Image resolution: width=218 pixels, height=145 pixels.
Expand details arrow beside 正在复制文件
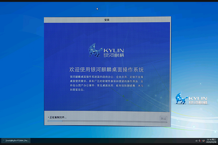pyautogui.click(x=48, y=117)
